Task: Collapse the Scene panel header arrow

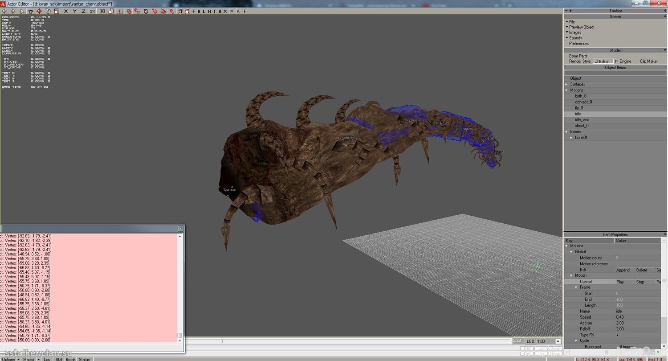Action: (665, 17)
